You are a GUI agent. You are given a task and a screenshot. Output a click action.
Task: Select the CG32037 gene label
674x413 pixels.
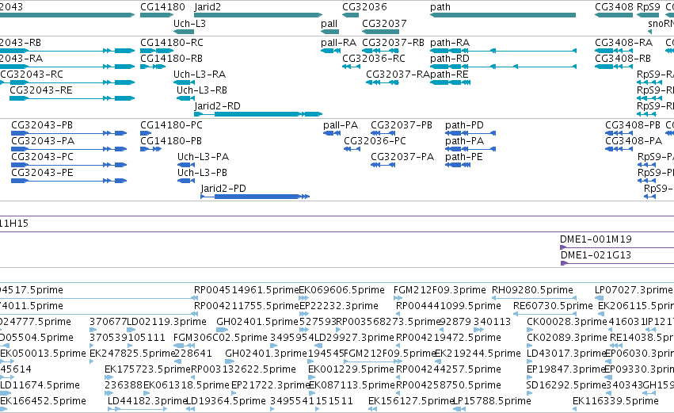(384, 23)
